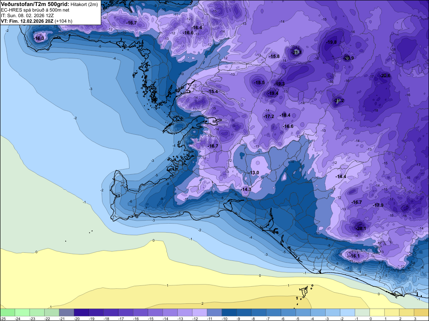Click the -18.4 temperature label
The image size is (429, 321).
[x=285, y=115]
